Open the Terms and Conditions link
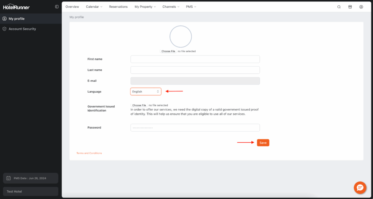Screen dimensions: 373x199 tap(89, 153)
